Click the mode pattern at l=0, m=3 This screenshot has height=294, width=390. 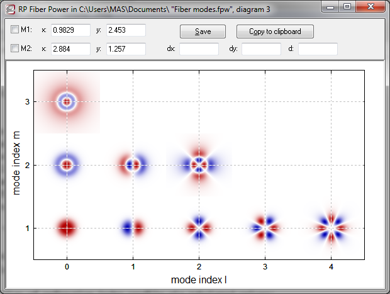(67, 101)
